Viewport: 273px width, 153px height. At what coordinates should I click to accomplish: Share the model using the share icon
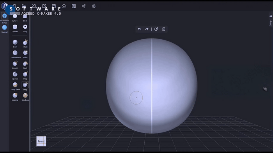click(x=84, y=6)
